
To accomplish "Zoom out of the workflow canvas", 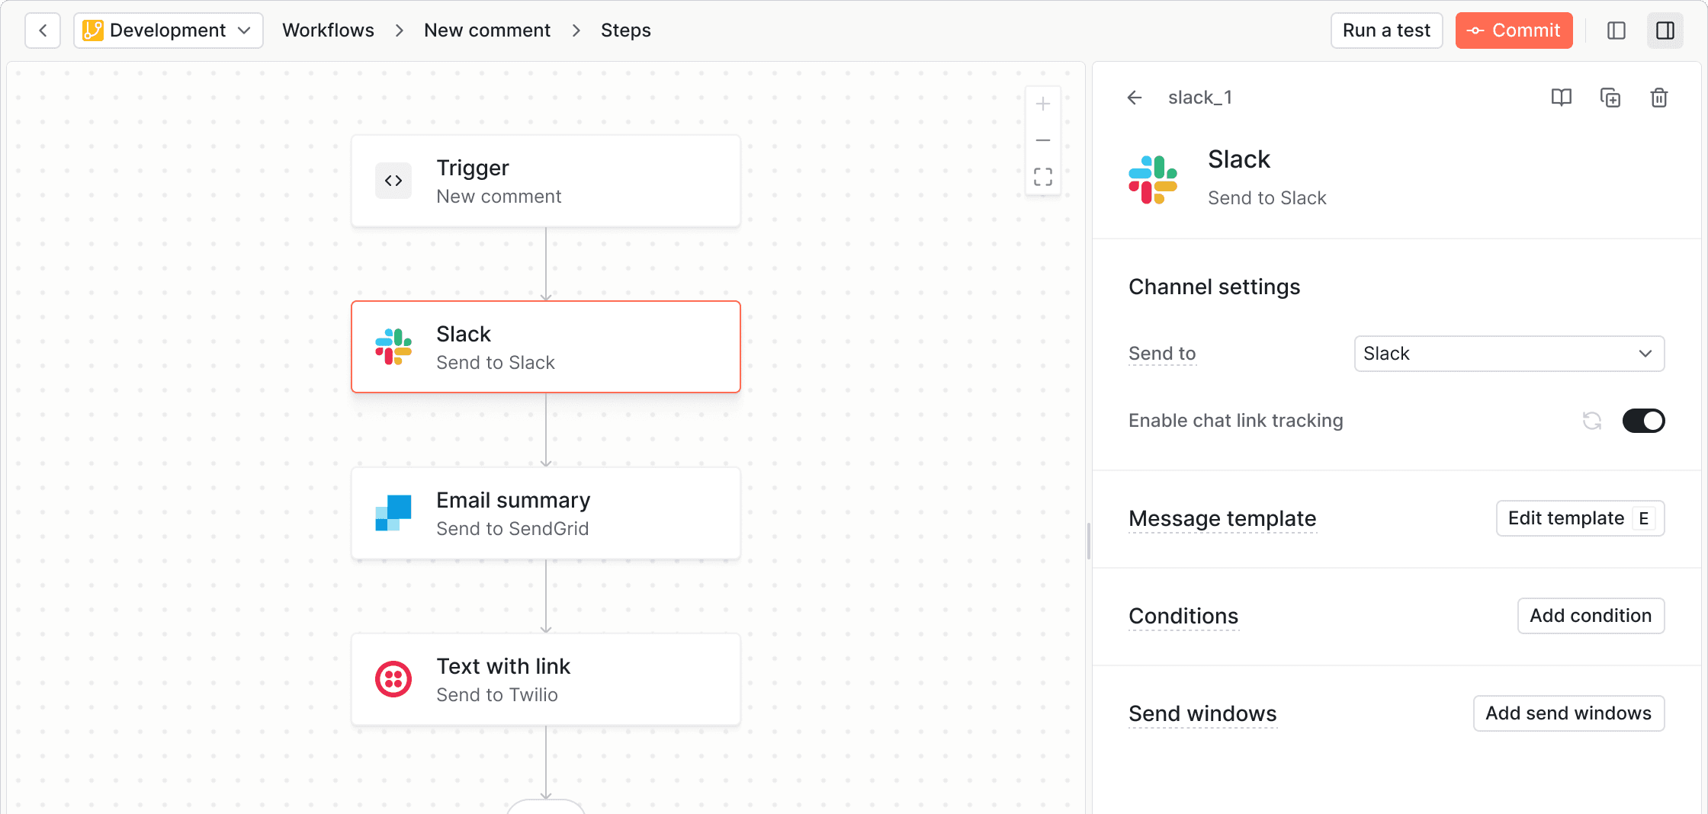I will 1042,140.
